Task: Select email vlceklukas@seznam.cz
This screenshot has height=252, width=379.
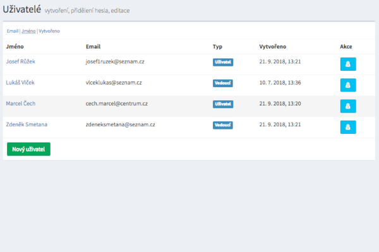Action: tap(114, 83)
